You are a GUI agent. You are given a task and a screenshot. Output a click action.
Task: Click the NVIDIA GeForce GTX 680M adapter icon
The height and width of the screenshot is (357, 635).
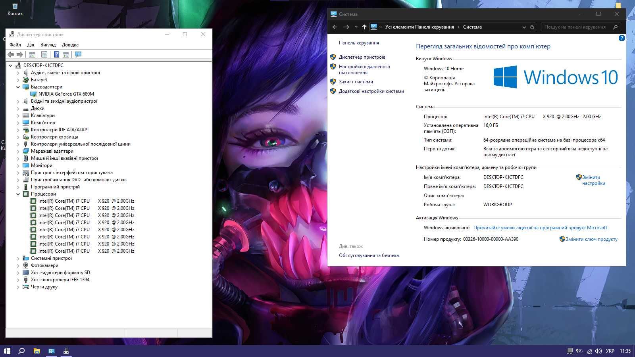(x=33, y=94)
